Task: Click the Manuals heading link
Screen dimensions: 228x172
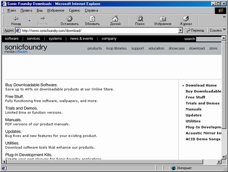Action: [13, 120]
